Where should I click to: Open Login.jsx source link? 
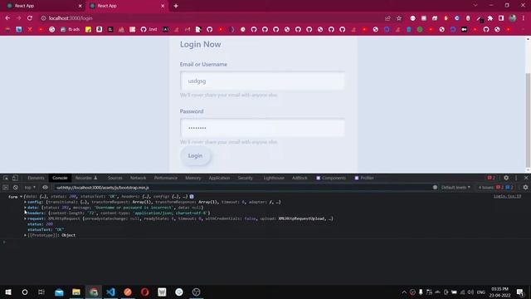(x=507, y=196)
